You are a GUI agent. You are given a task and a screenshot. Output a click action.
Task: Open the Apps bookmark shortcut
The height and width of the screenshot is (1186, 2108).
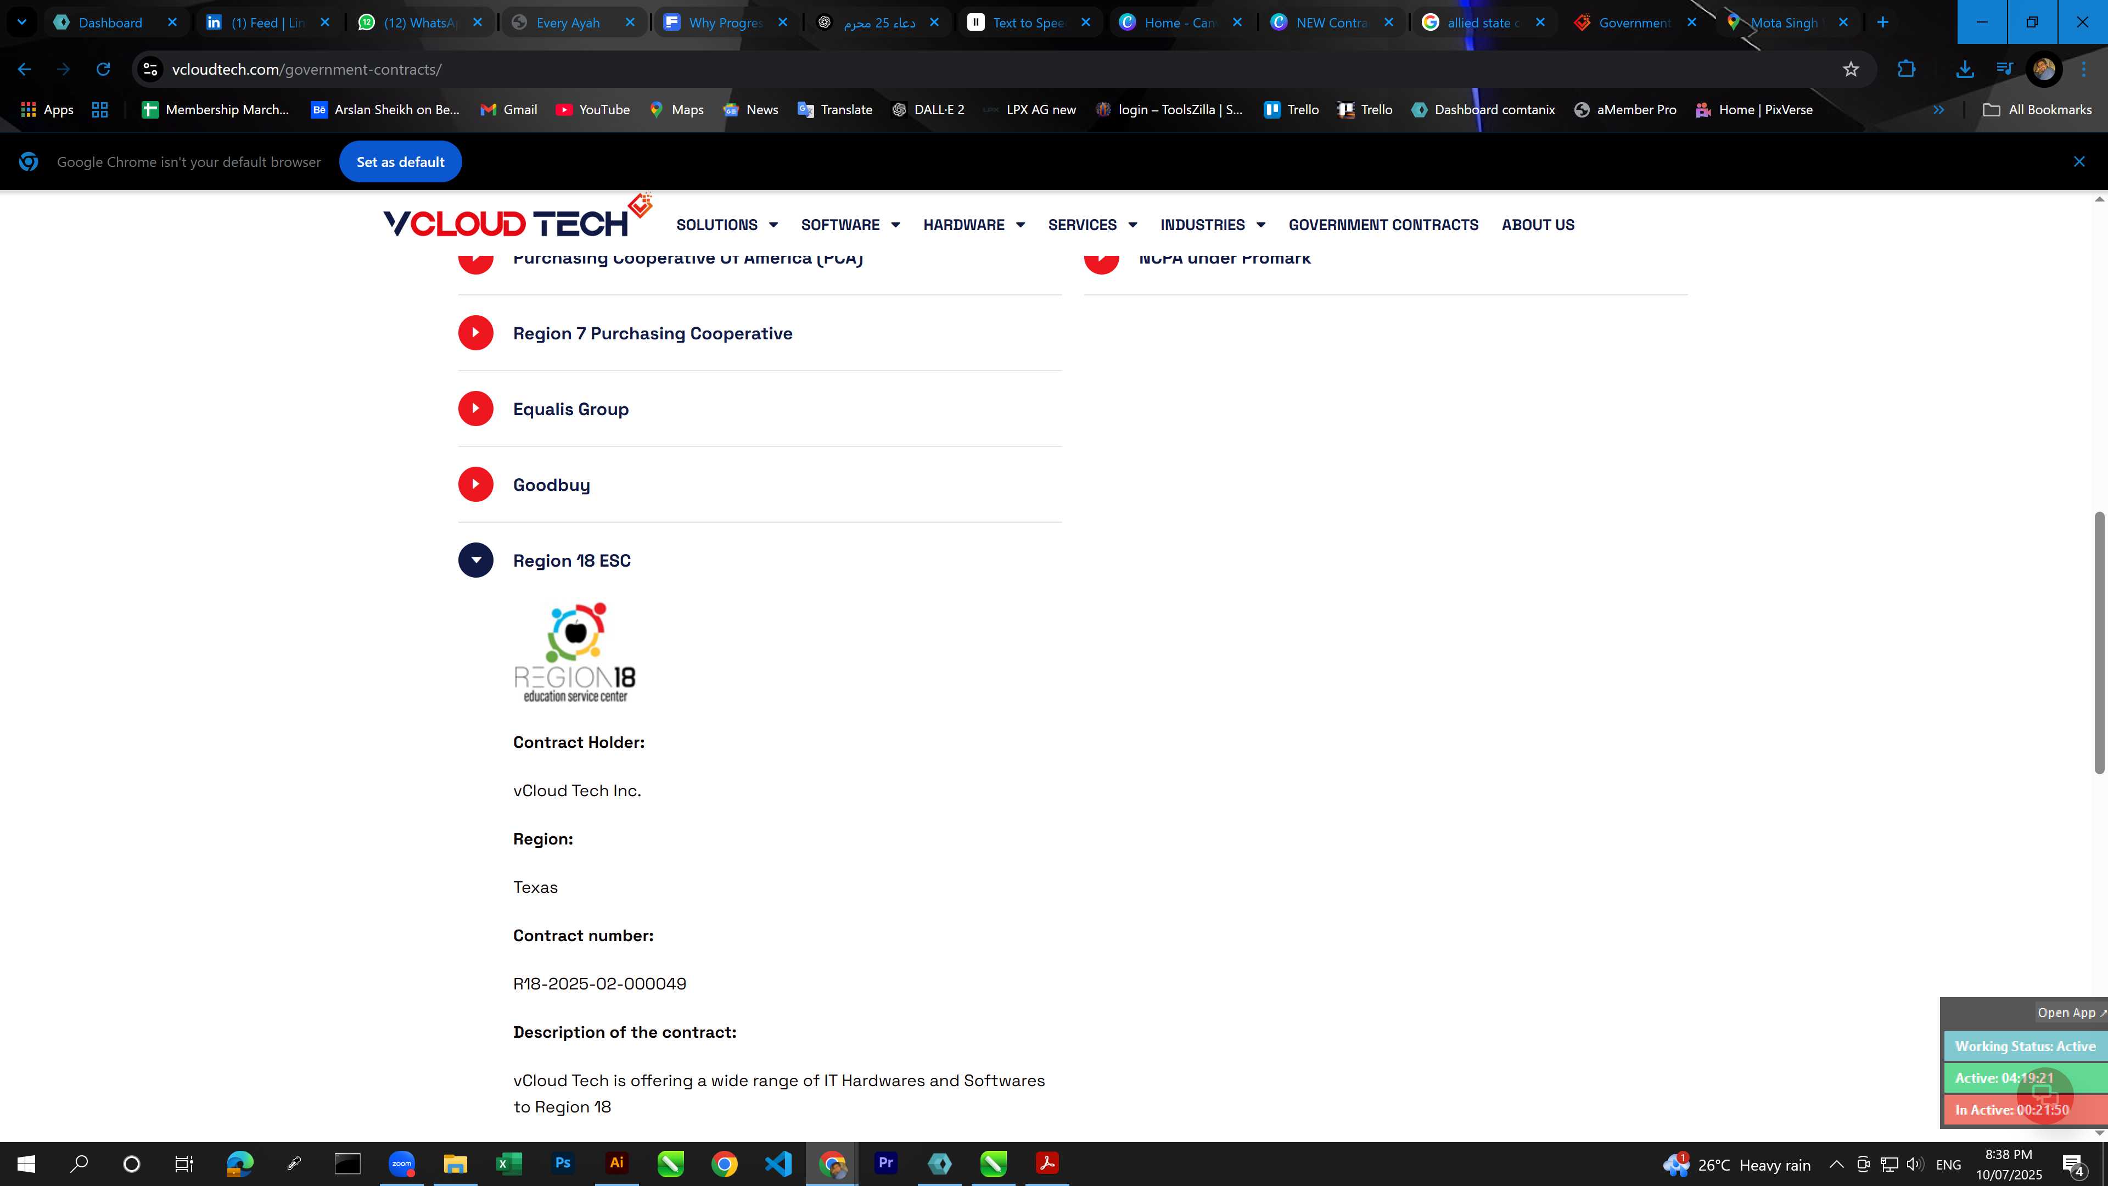coord(47,110)
